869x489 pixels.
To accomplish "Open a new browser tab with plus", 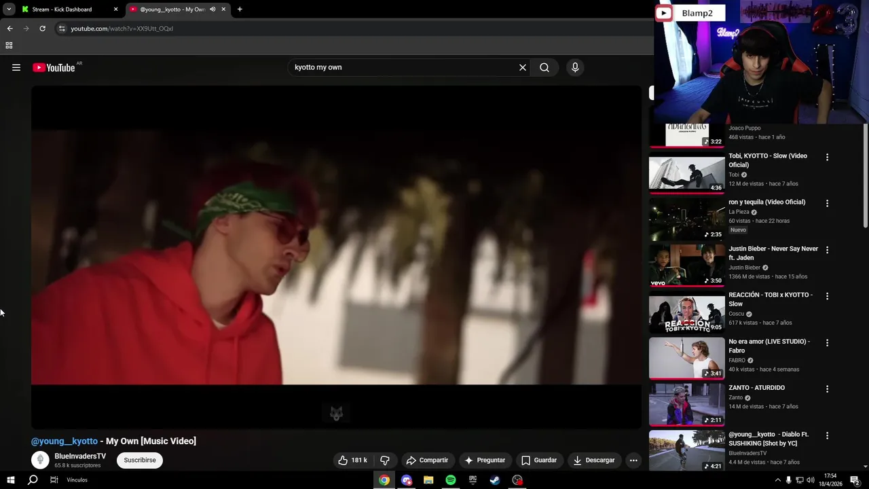I will pyautogui.click(x=240, y=10).
